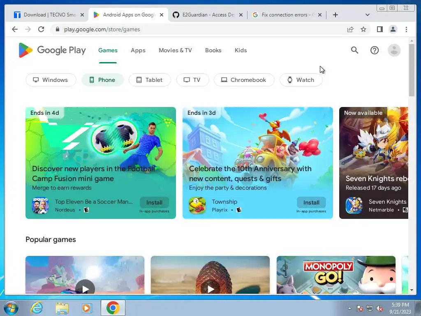
Task: Open the Monopoly GO! game thumbnail
Action: click(336, 275)
